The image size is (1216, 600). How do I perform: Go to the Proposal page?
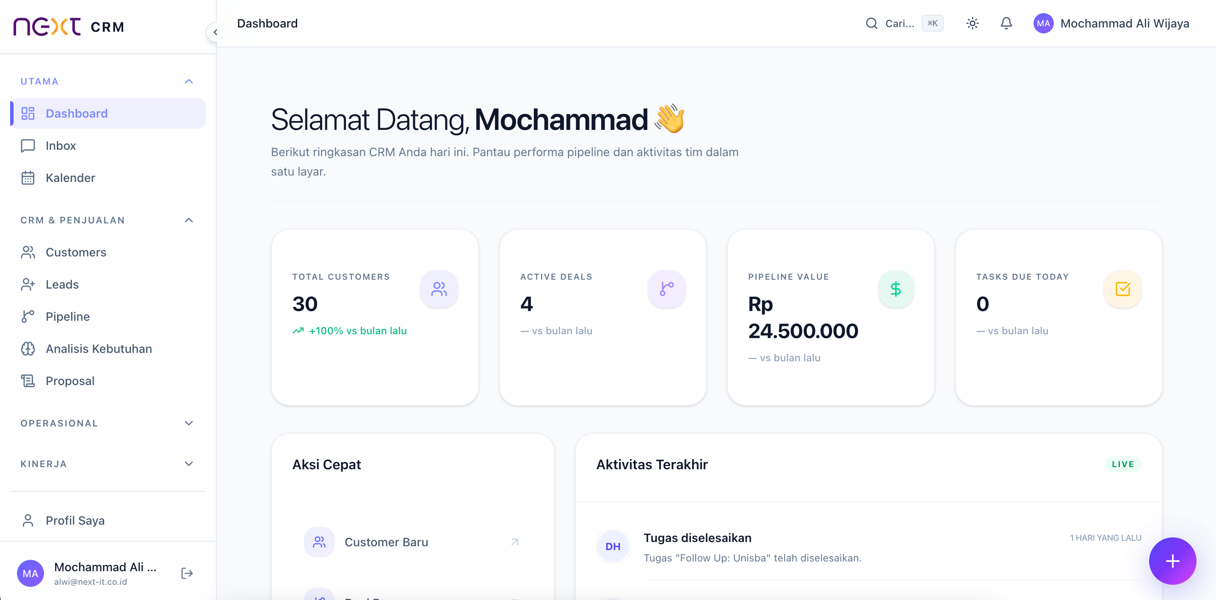click(x=108, y=380)
